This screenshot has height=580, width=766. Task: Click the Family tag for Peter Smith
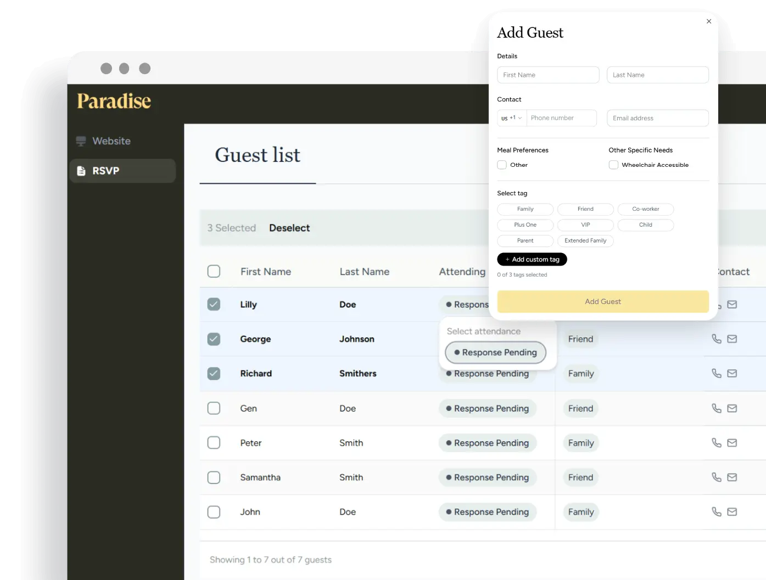click(x=581, y=443)
